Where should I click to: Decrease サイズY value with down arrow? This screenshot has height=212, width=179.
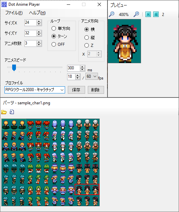(39, 35)
